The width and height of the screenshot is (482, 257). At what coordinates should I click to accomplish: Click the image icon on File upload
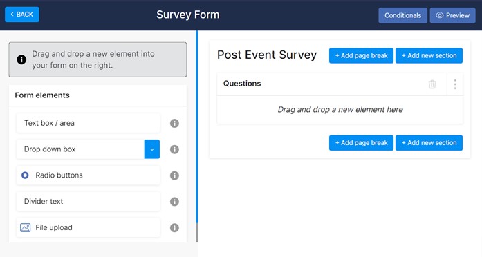(x=25, y=227)
